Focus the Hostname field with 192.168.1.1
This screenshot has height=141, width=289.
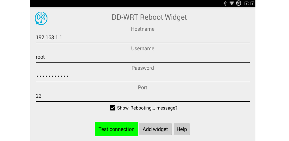click(x=143, y=38)
